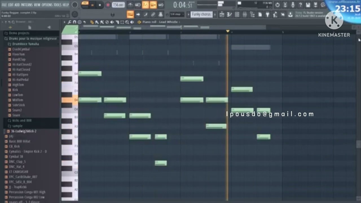Open the EDIT menu
The width and height of the screenshot is (361, 203).
(x=11, y=5)
